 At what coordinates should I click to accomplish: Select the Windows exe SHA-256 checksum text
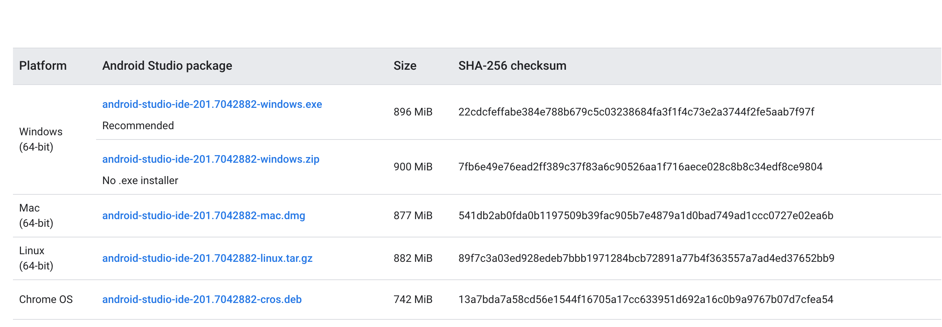coord(636,112)
